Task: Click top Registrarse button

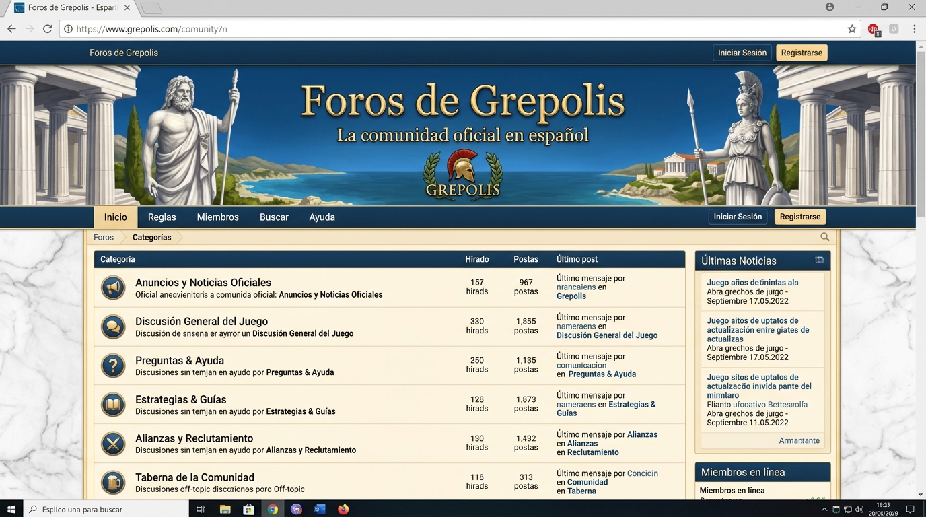Action: point(802,53)
